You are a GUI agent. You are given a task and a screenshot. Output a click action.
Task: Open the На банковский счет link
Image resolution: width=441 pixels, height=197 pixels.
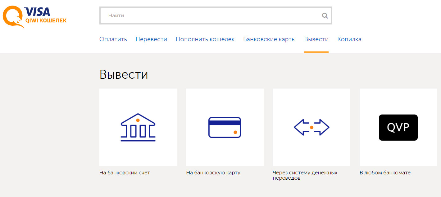tap(125, 173)
